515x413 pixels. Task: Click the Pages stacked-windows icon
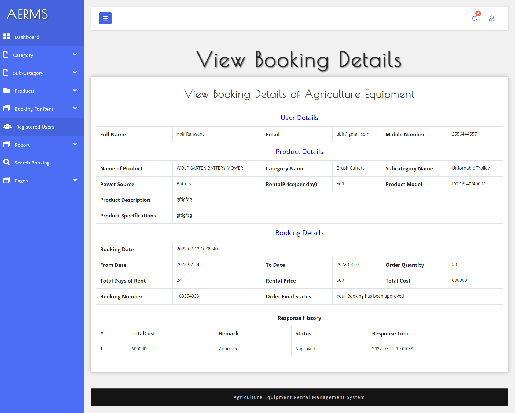(x=6, y=180)
